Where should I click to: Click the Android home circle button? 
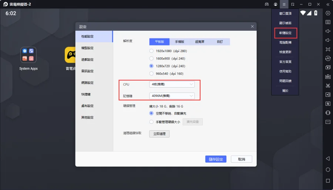point(328,170)
